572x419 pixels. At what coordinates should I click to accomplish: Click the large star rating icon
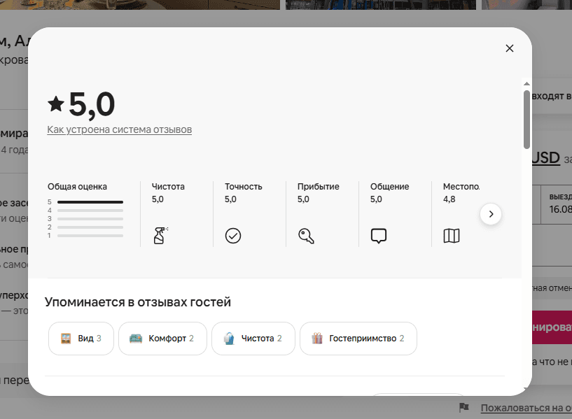[x=56, y=104]
